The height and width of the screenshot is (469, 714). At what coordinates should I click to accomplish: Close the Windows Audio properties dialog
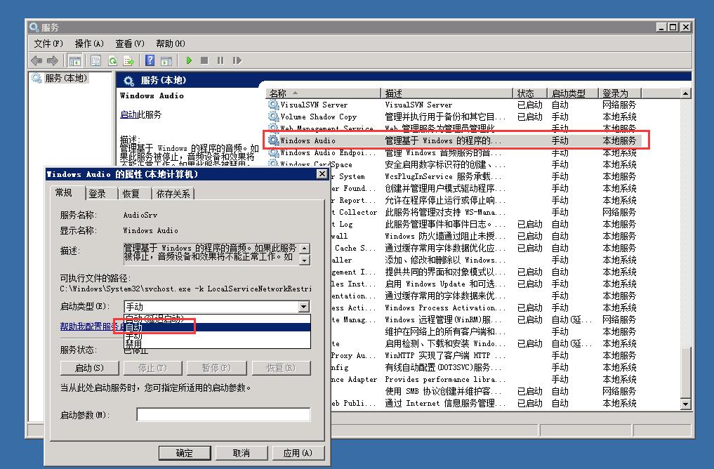pyautogui.click(x=322, y=174)
